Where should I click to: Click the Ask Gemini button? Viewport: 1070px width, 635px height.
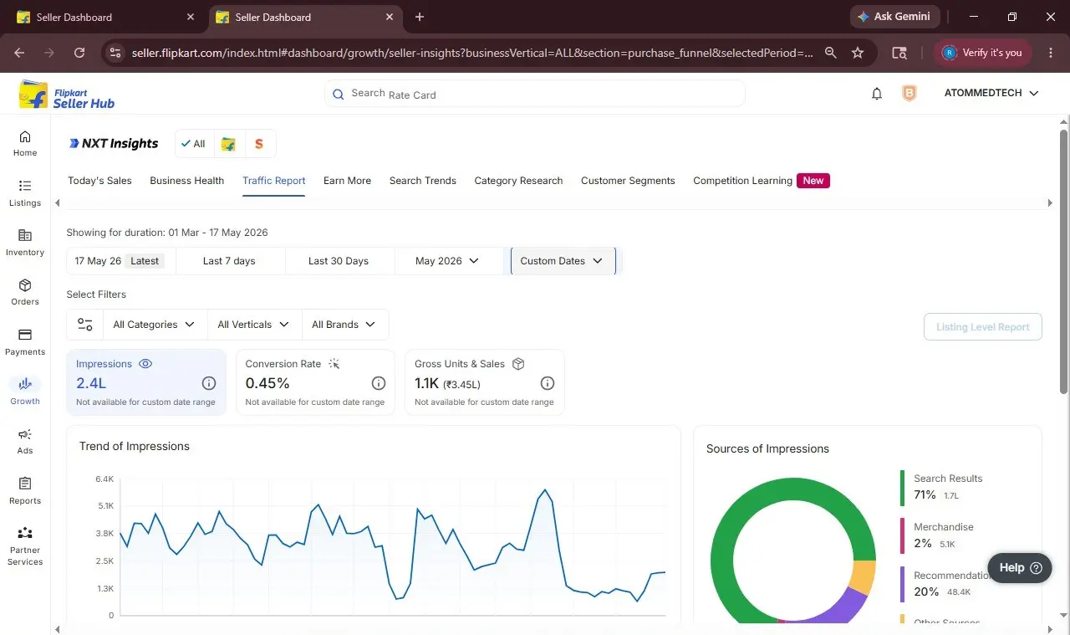[895, 17]
